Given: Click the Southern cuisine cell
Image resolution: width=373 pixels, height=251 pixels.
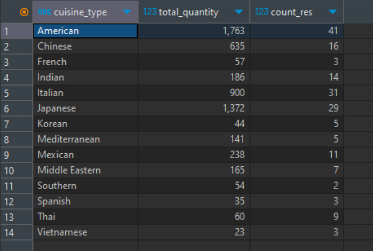Looking at the screenshot, I should coord(85,186).
